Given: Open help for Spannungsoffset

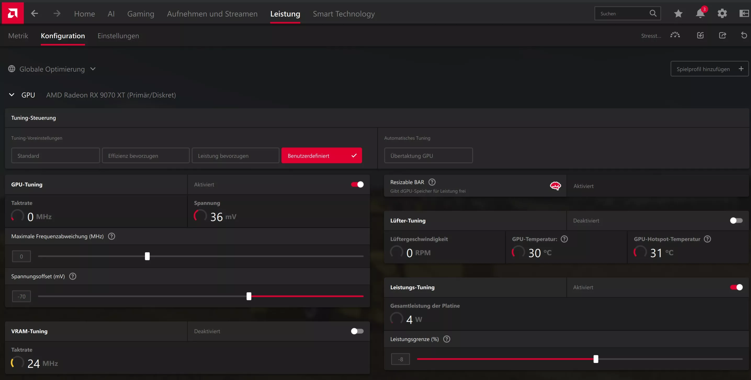Looking at the screenshot, I should 73,276.
